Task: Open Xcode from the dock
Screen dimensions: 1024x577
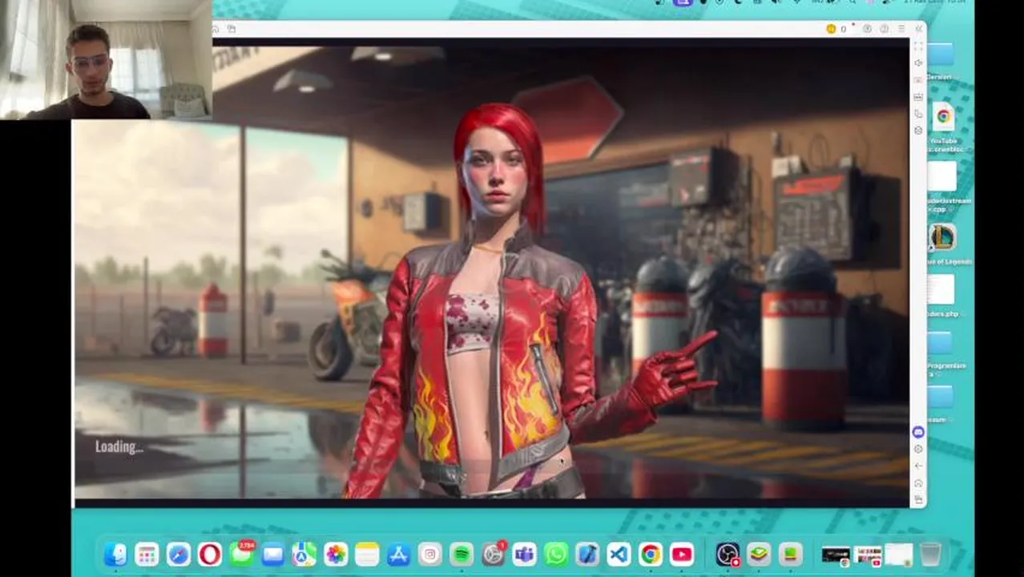Action: [587, 554]
